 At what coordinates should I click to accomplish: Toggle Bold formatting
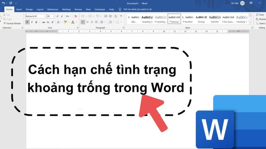click(27, 22)
